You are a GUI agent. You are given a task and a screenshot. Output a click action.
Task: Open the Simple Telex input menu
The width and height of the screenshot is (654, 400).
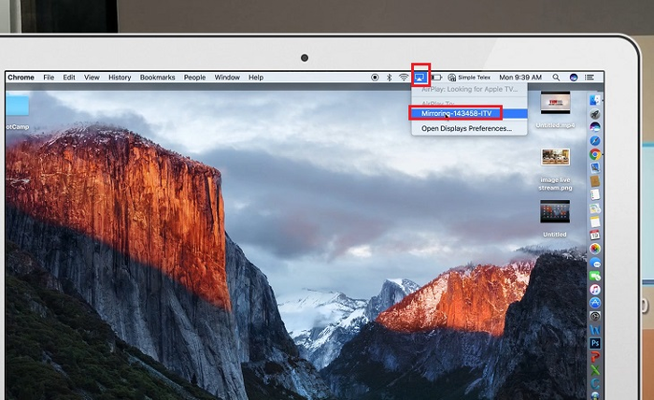(x=469, y=78)
